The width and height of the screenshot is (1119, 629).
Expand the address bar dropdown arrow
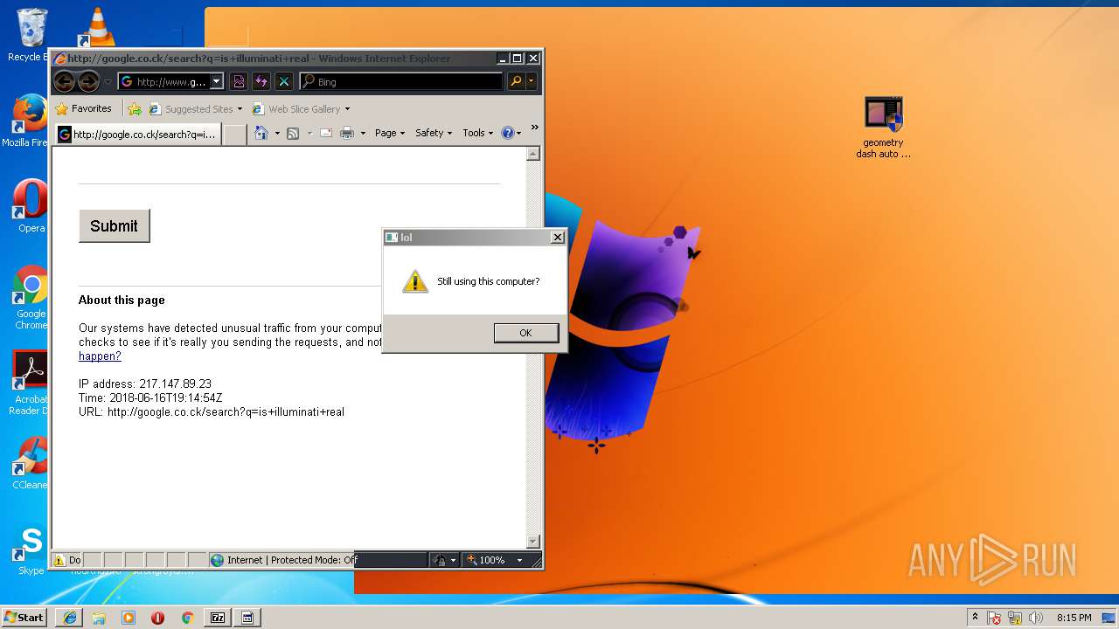pyautogui.click(x=217, y=82)
